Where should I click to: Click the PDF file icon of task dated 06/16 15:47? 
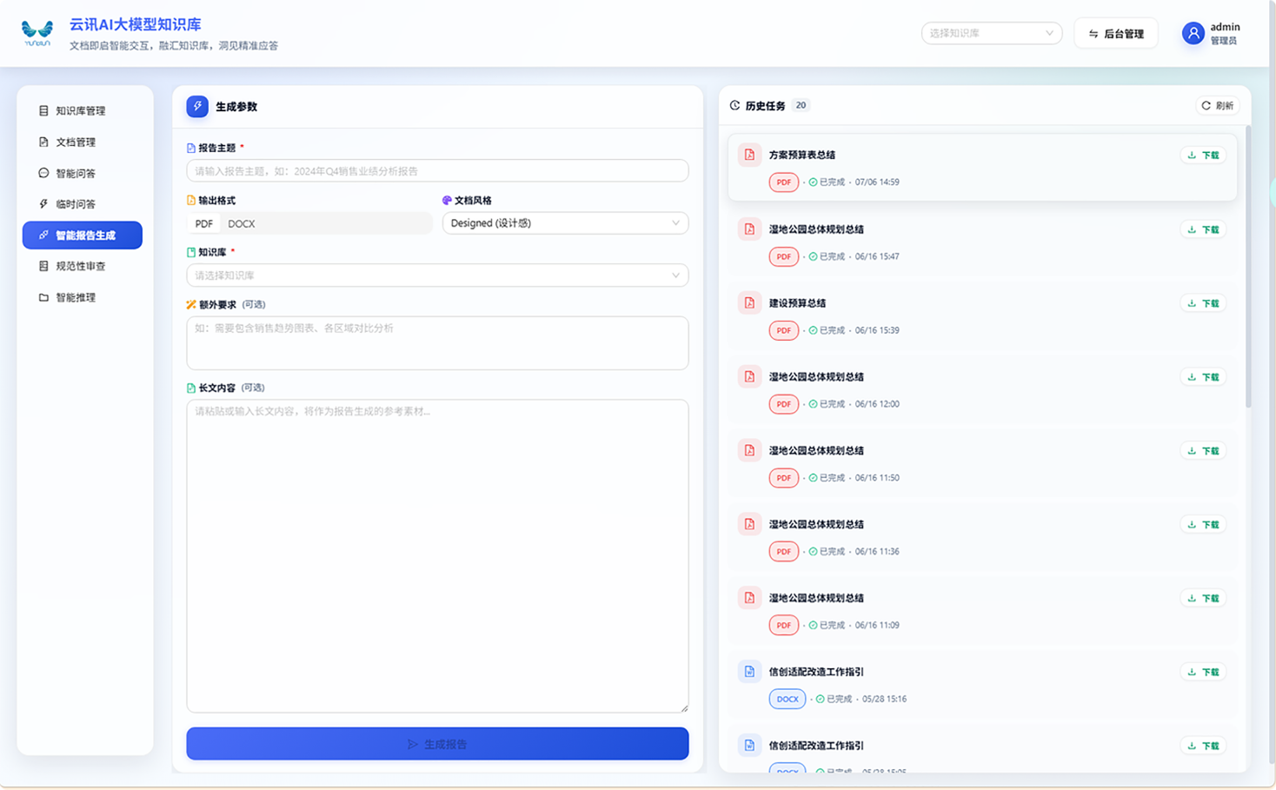click(749, 229)
